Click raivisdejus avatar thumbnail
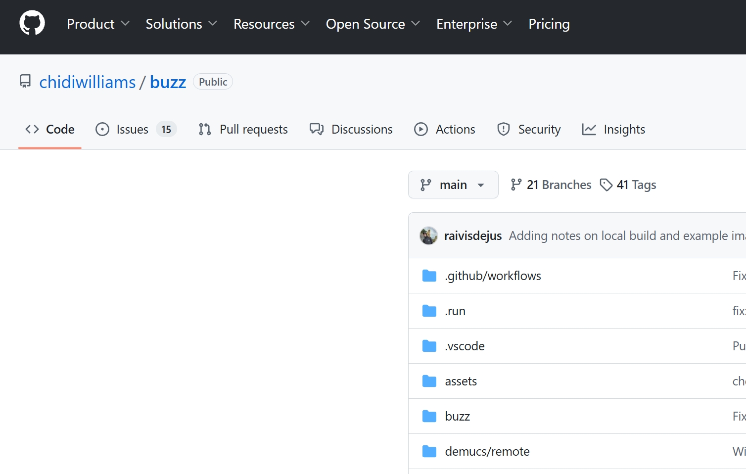This screenshot has width=746, height=474. pyautogui.click(x=428, y=236)
